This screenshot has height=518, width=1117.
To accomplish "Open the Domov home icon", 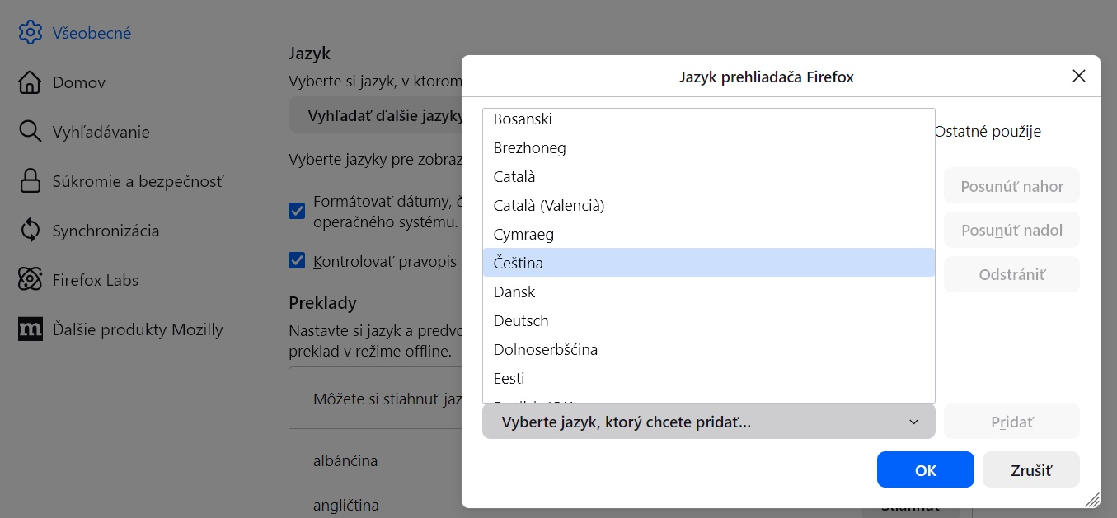I will (30, 82).
